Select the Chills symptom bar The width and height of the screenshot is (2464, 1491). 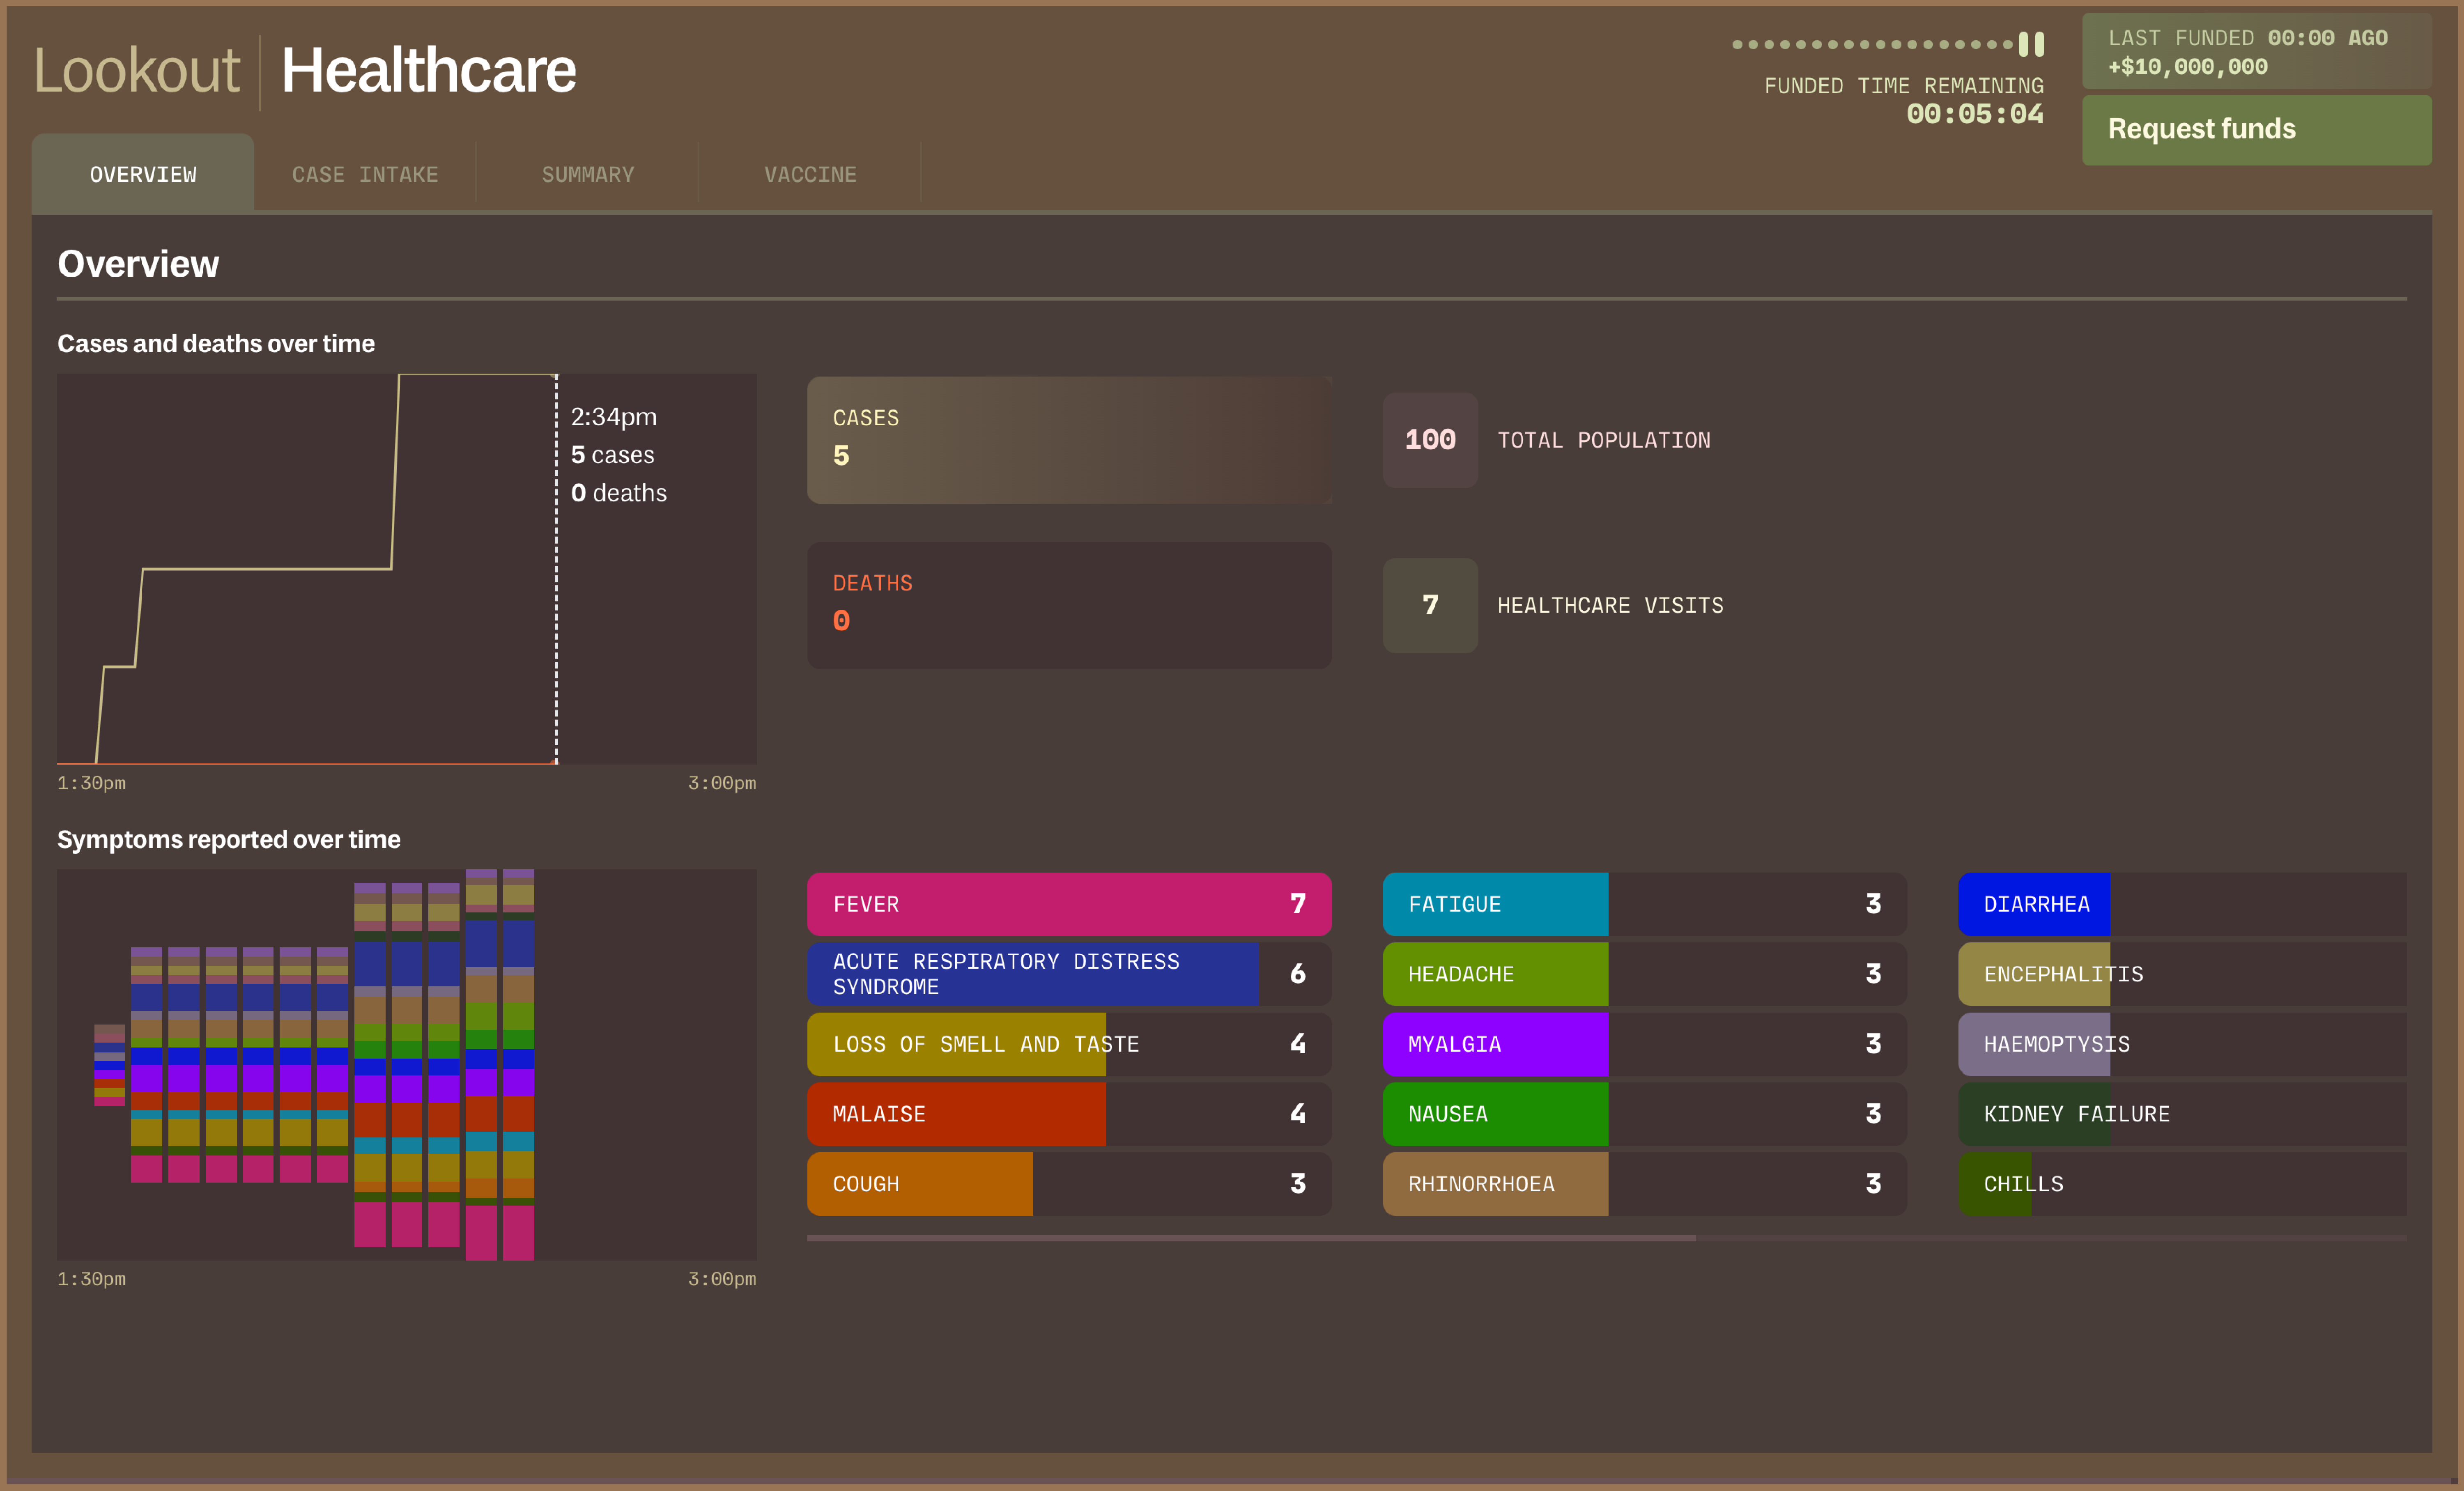2182,1184
